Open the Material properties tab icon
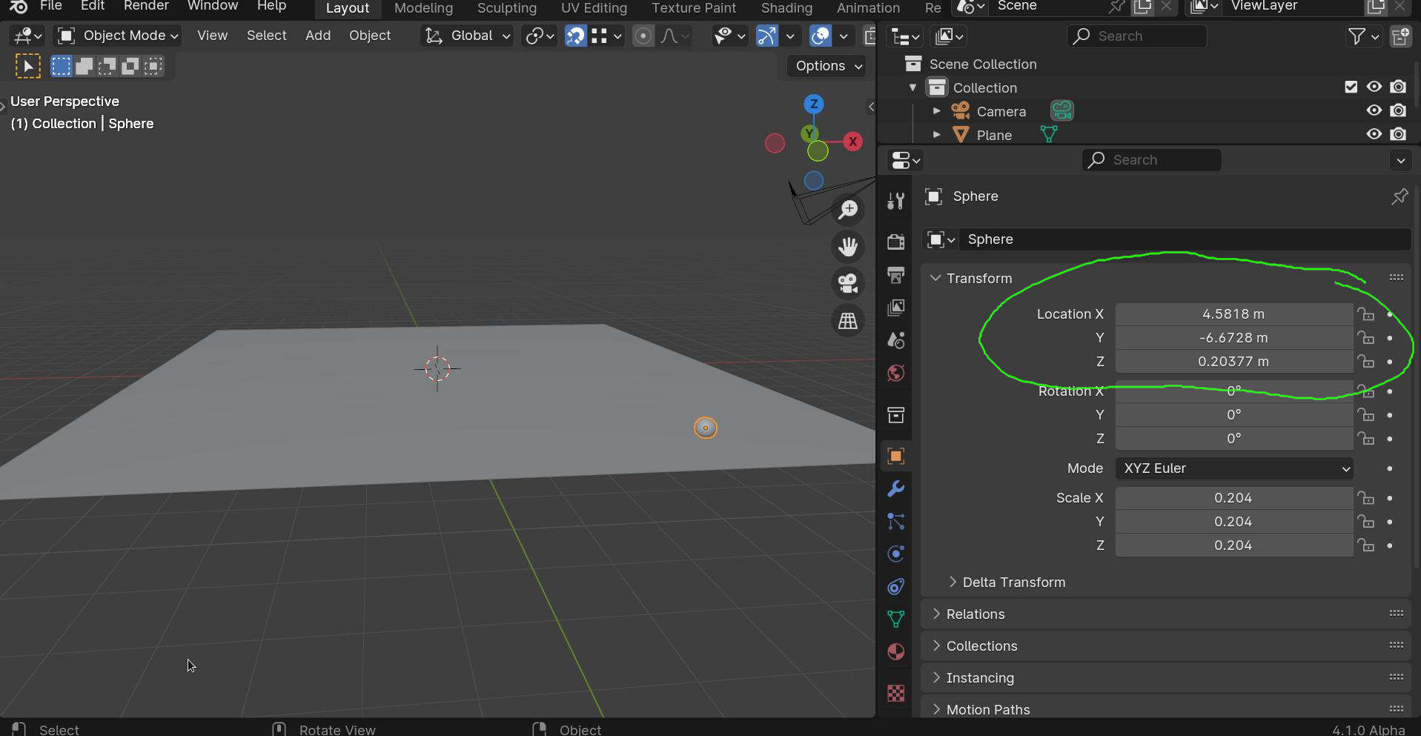Viewport: 1421px width, 736px height. click(895, 652)
